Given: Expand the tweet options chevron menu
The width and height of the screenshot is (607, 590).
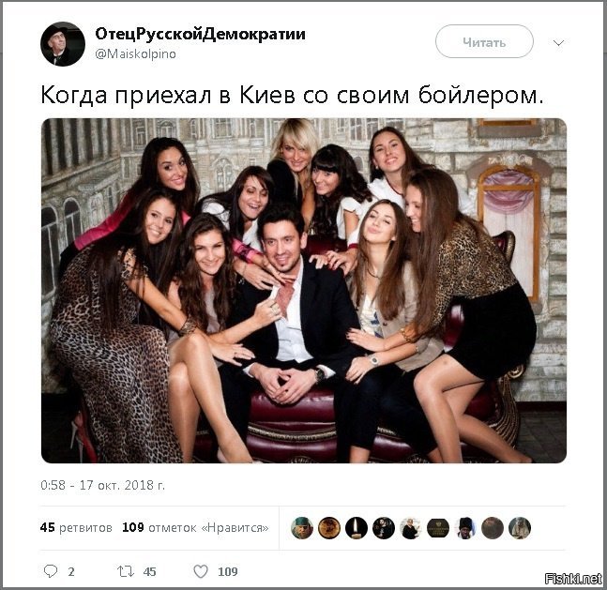Looking at the screenshot, I should pos(558,42).
